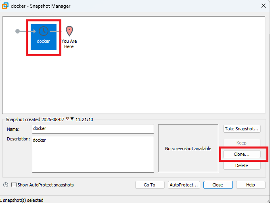Click the Close button
The height and width of the screenshot is (203, 270).
pyautogui.click(x=218, y=185)
